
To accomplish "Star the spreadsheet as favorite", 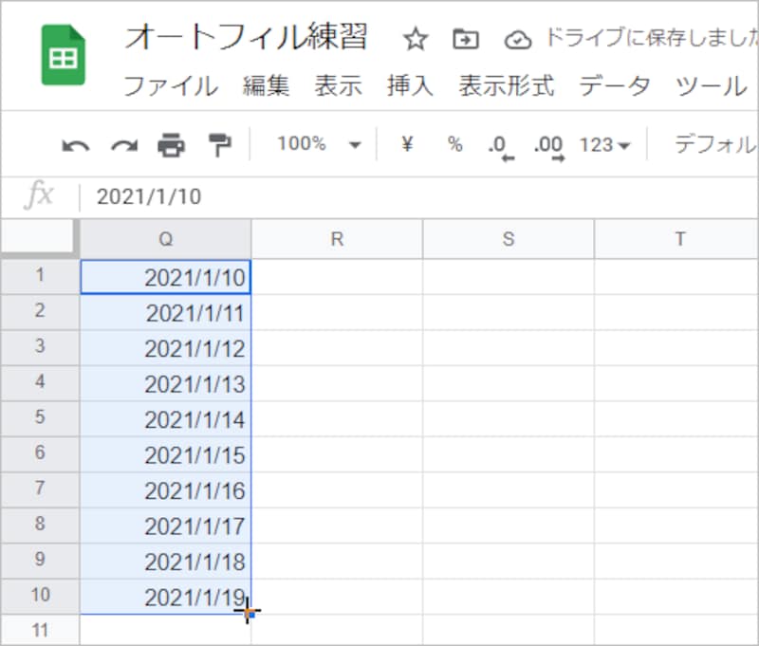I will [x=415, y=40].
